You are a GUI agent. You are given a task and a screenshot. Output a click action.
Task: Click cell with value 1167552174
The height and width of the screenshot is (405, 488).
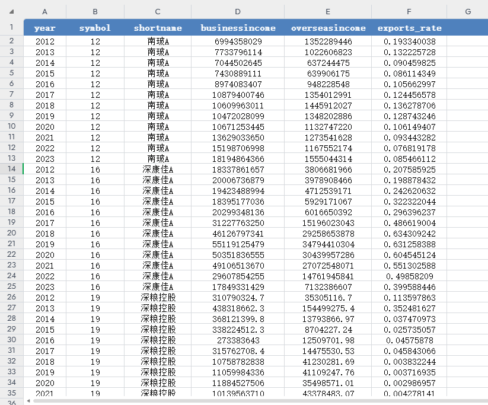pos(328,148)
